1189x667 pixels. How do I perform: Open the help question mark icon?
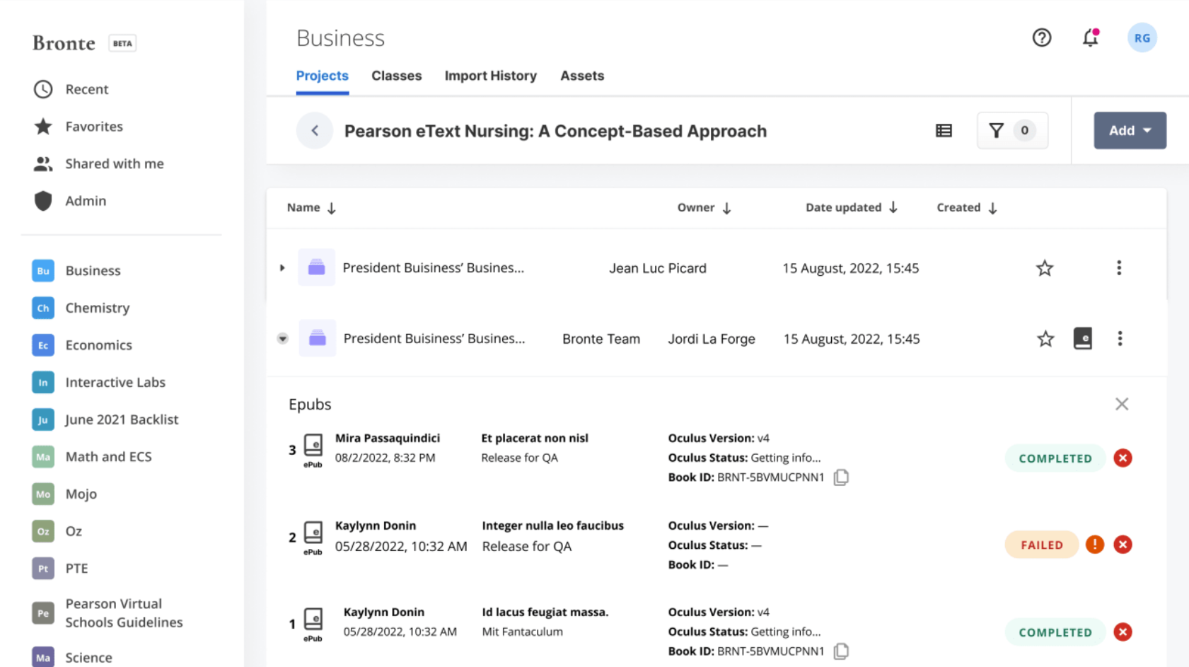tap(1041, 37)
